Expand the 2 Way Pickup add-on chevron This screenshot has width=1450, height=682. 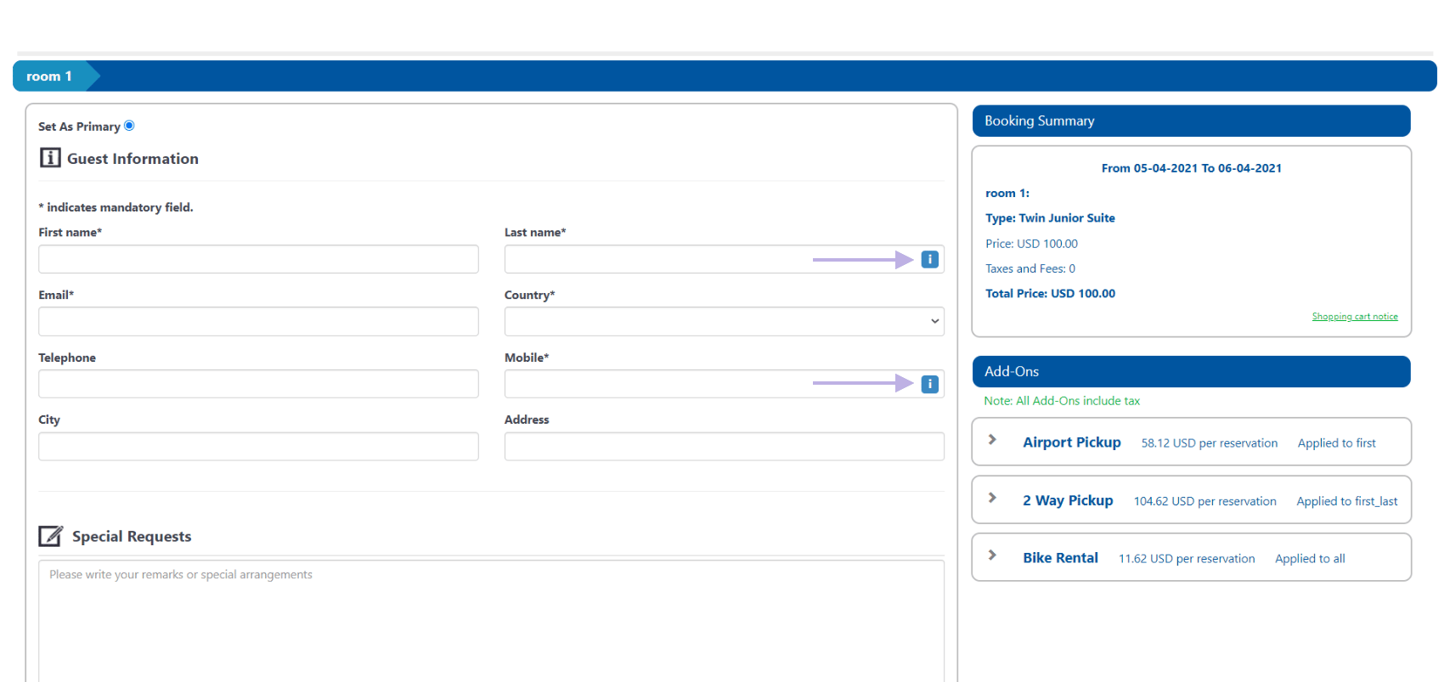pyautogui.click(x=992, y=498)
